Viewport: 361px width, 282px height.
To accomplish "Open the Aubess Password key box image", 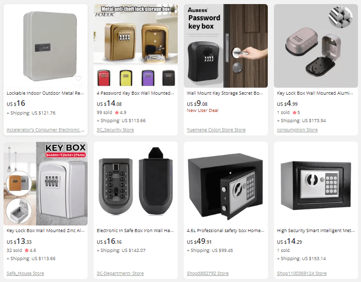I will (226, 46).
